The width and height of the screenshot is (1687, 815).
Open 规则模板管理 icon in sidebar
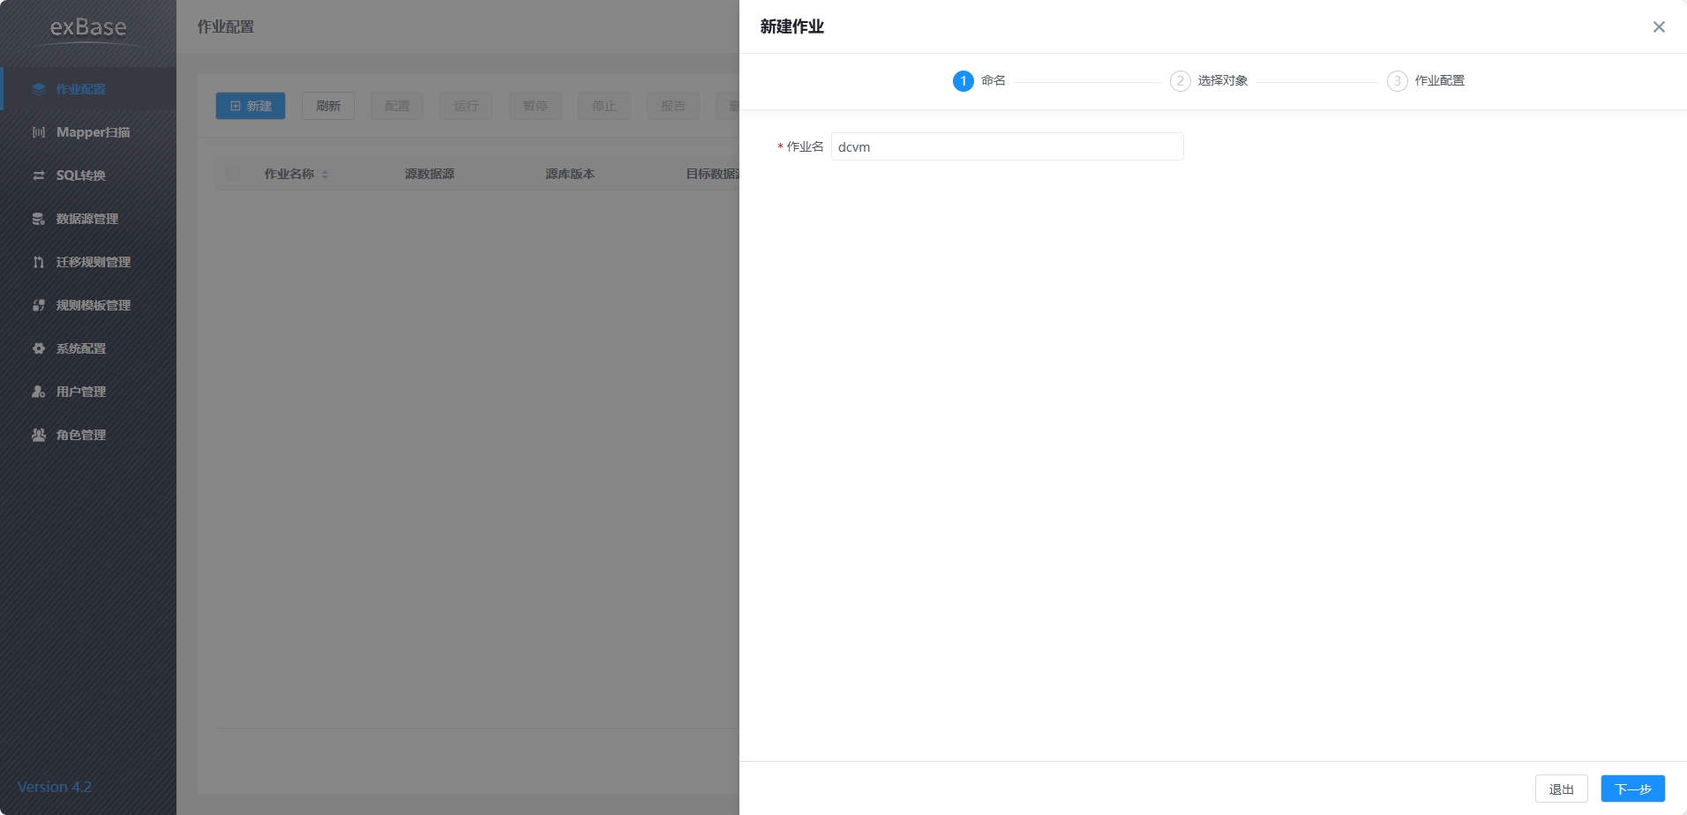click(x=38, y=305)
